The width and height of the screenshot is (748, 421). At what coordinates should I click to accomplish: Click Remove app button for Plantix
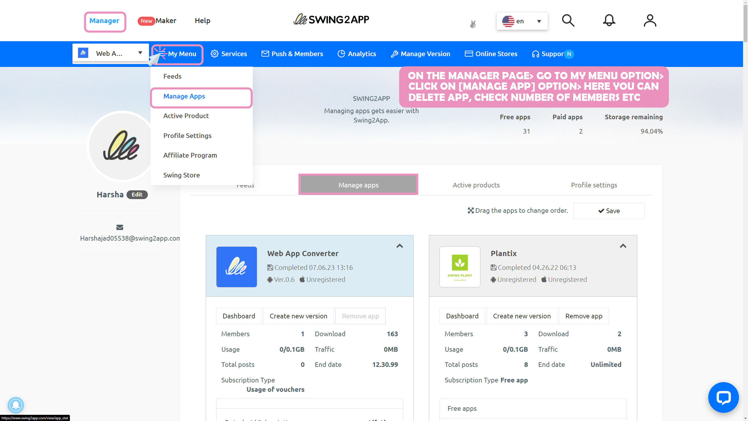click(583, 316)
